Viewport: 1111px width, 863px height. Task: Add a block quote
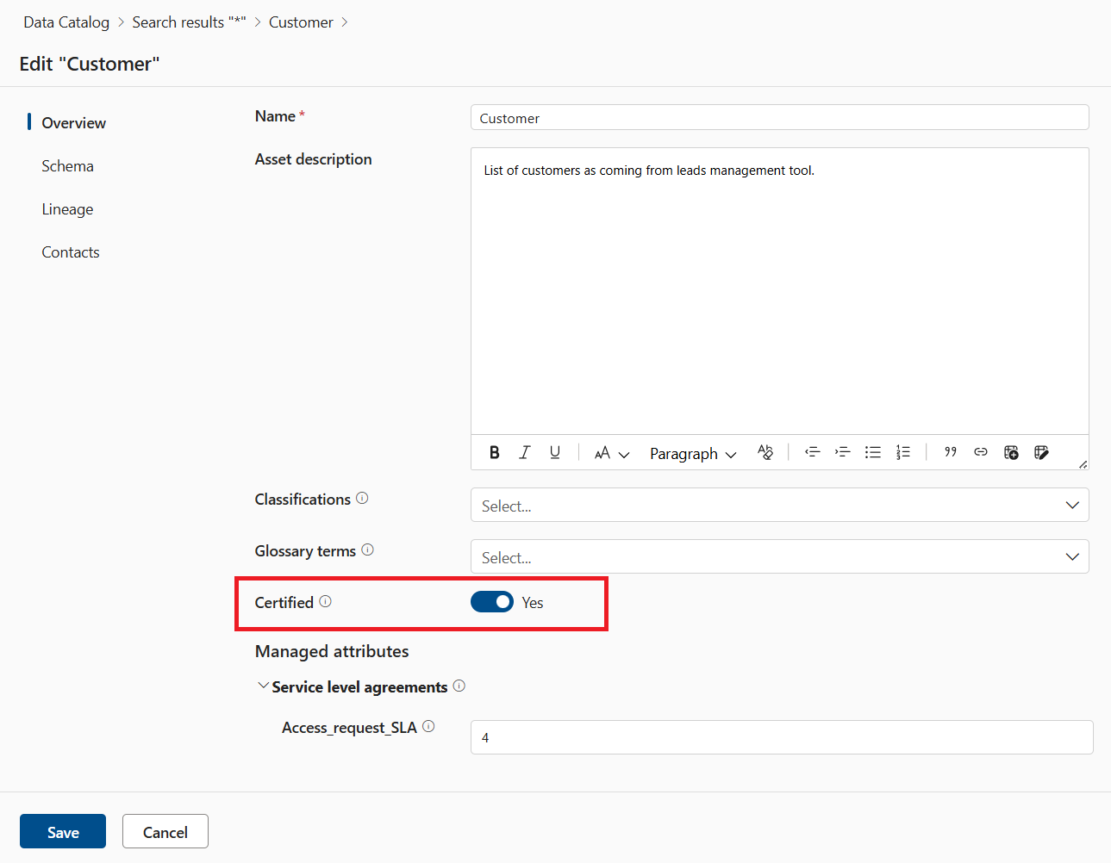[x=951, y=452]
